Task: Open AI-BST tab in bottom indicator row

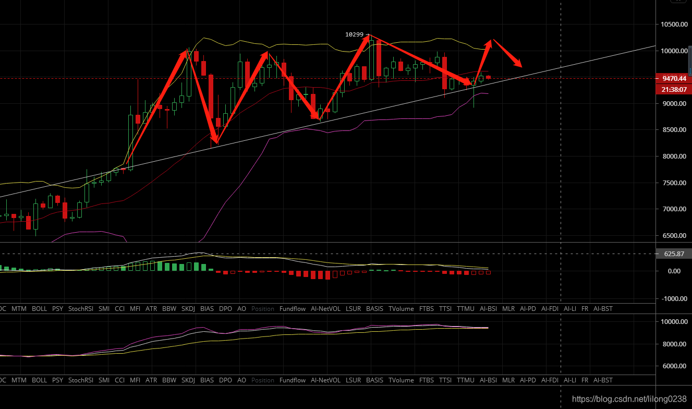Action: 603,380
